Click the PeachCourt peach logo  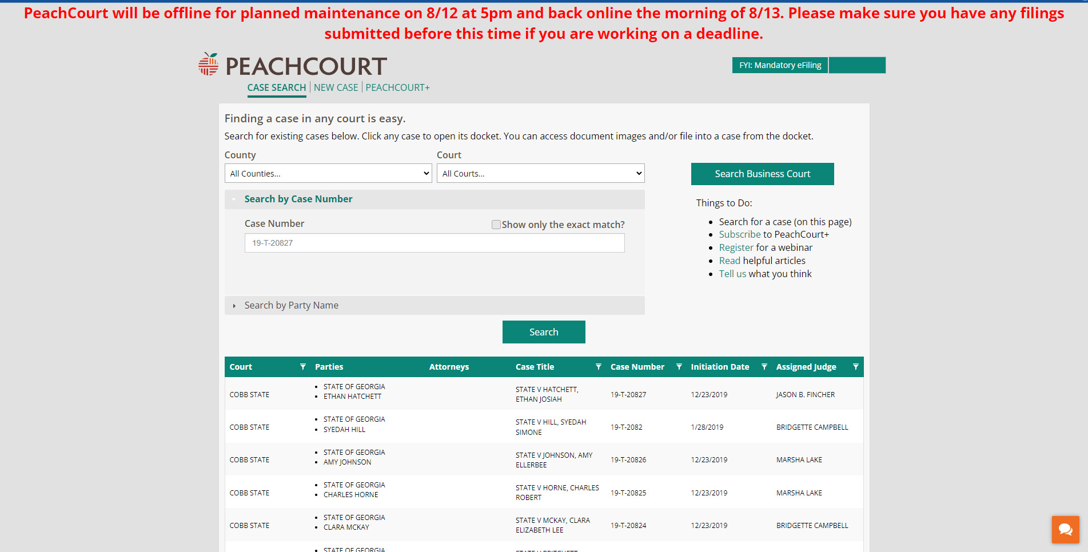point(209,65)
